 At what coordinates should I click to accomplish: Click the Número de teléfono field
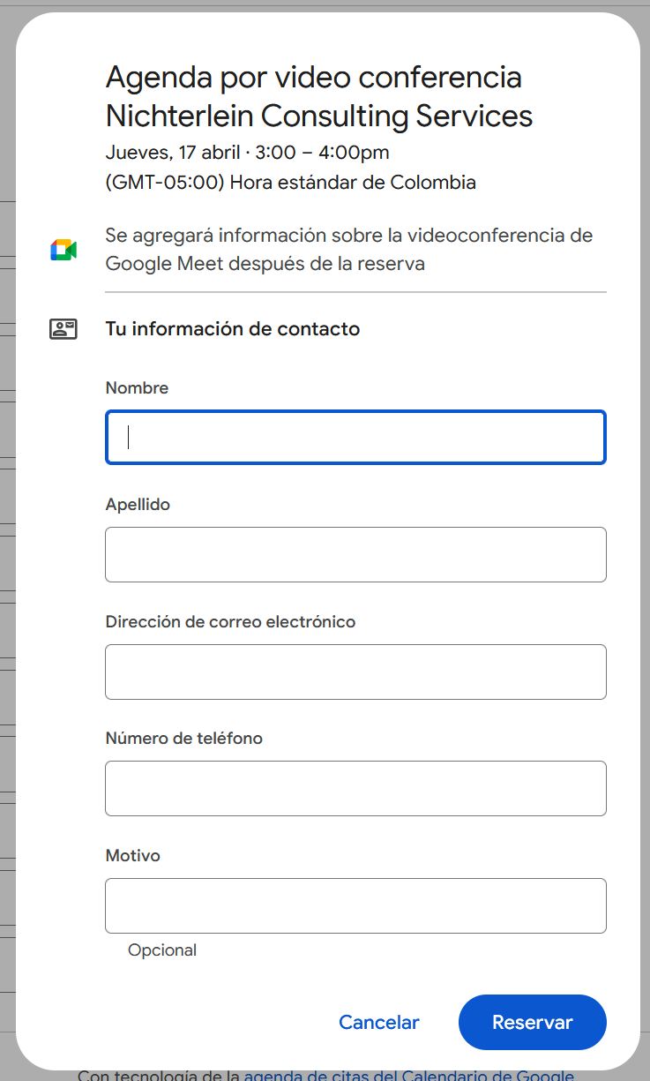tap(355, 788)
